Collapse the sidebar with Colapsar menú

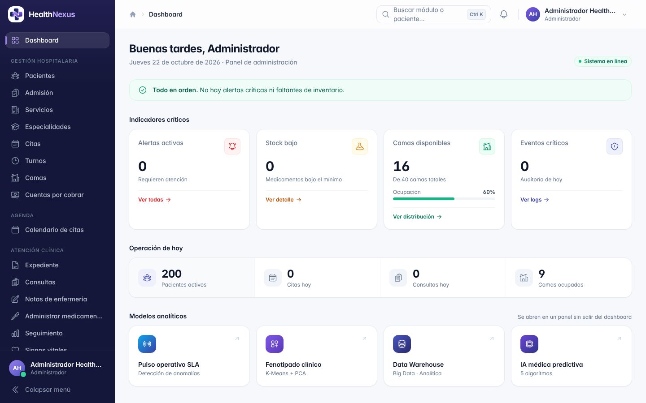tap(57, 390)
